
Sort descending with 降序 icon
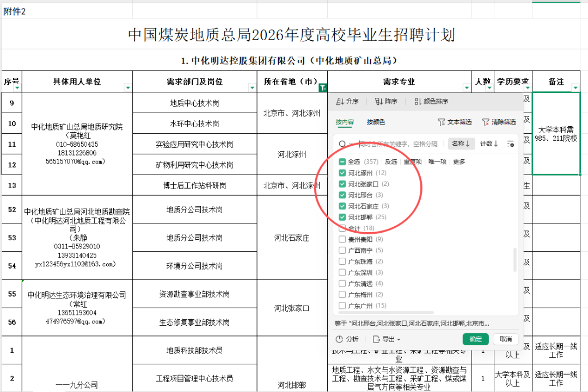378,102
